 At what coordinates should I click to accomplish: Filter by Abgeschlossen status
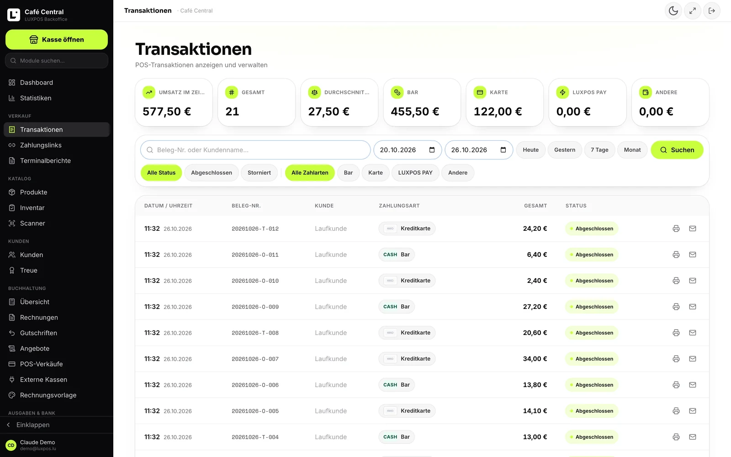(212, 173)
